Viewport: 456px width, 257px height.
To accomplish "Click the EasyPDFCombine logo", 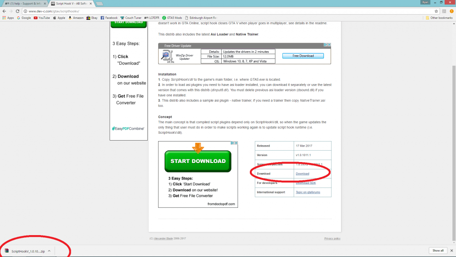I will point(128,128).
